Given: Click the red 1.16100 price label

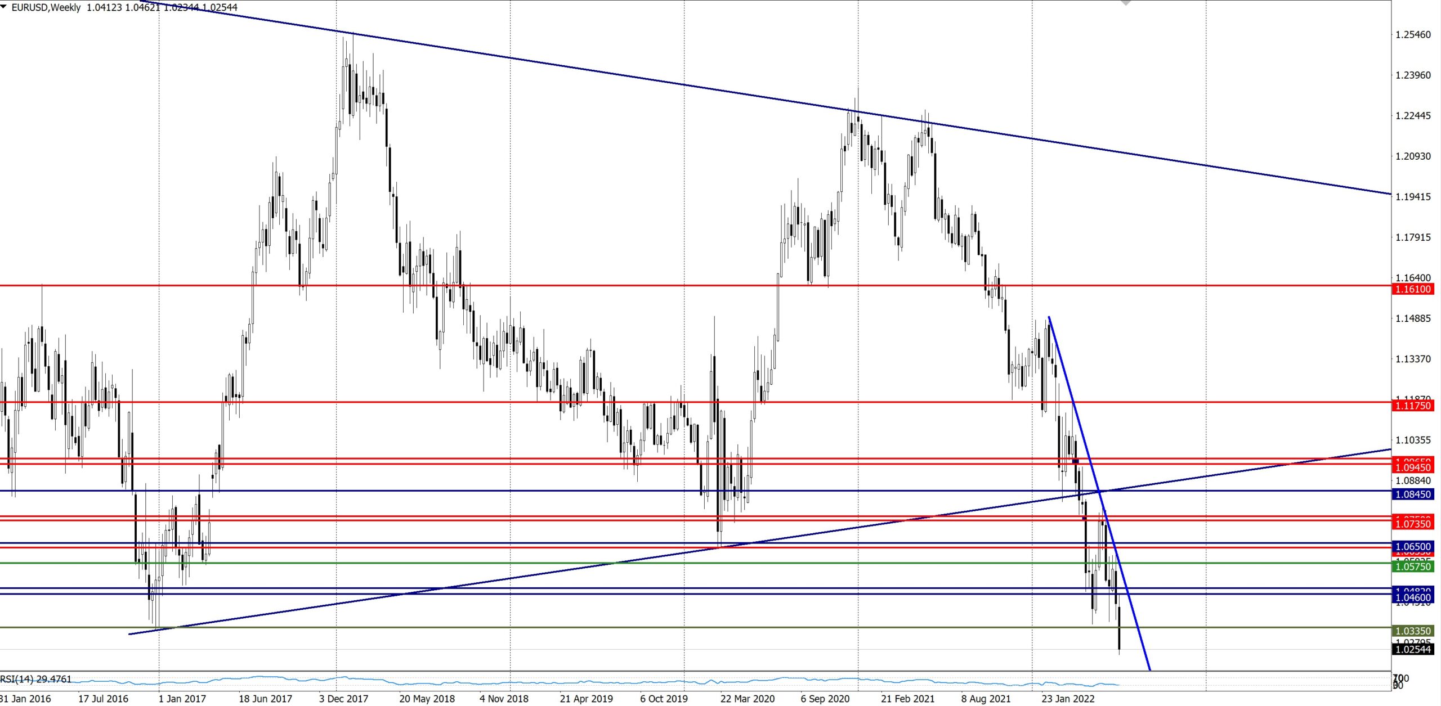Looking at the screenshot, I should coord(1413,289).
